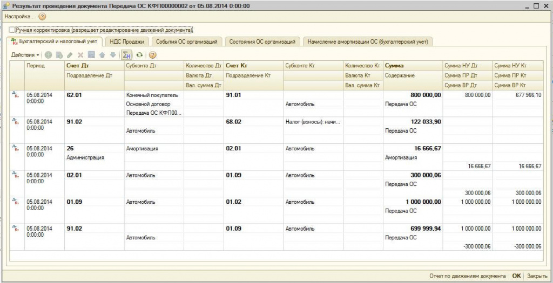
Task: Click the Move down arrow icon
Action: click(x=112, y=55)
